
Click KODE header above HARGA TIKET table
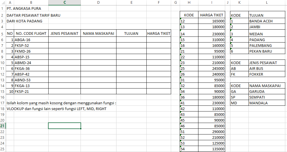pyautogui.click(x=189, y=15)
